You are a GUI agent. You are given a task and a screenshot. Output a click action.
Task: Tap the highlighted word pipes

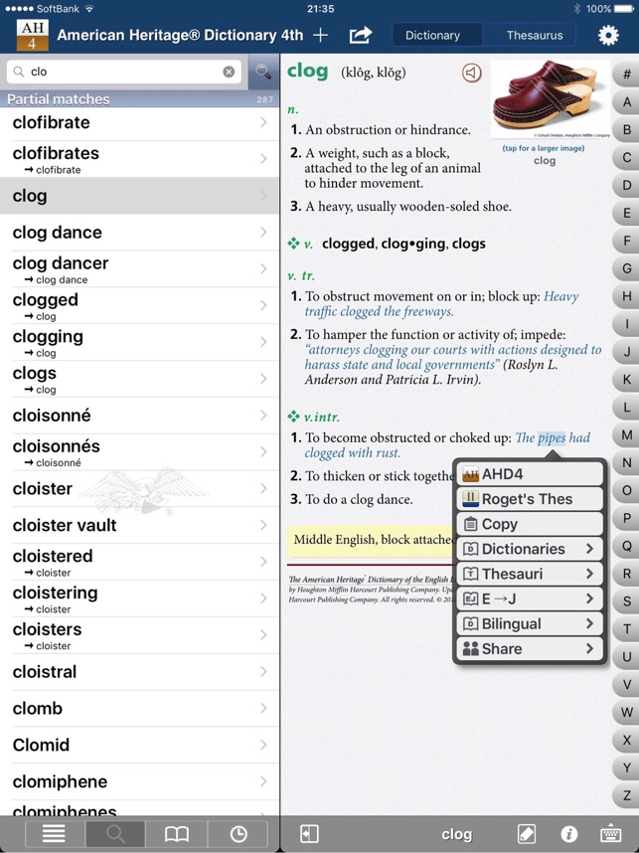coord(552,437)
